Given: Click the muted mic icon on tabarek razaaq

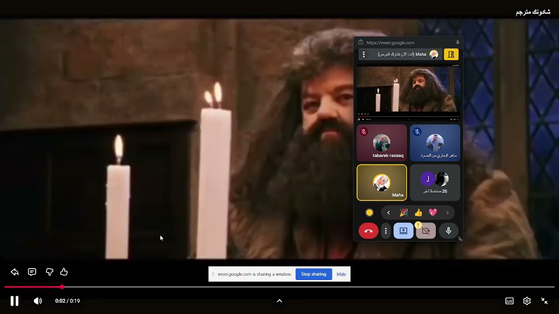Looking at the screenshot, I should coord(364,131).
